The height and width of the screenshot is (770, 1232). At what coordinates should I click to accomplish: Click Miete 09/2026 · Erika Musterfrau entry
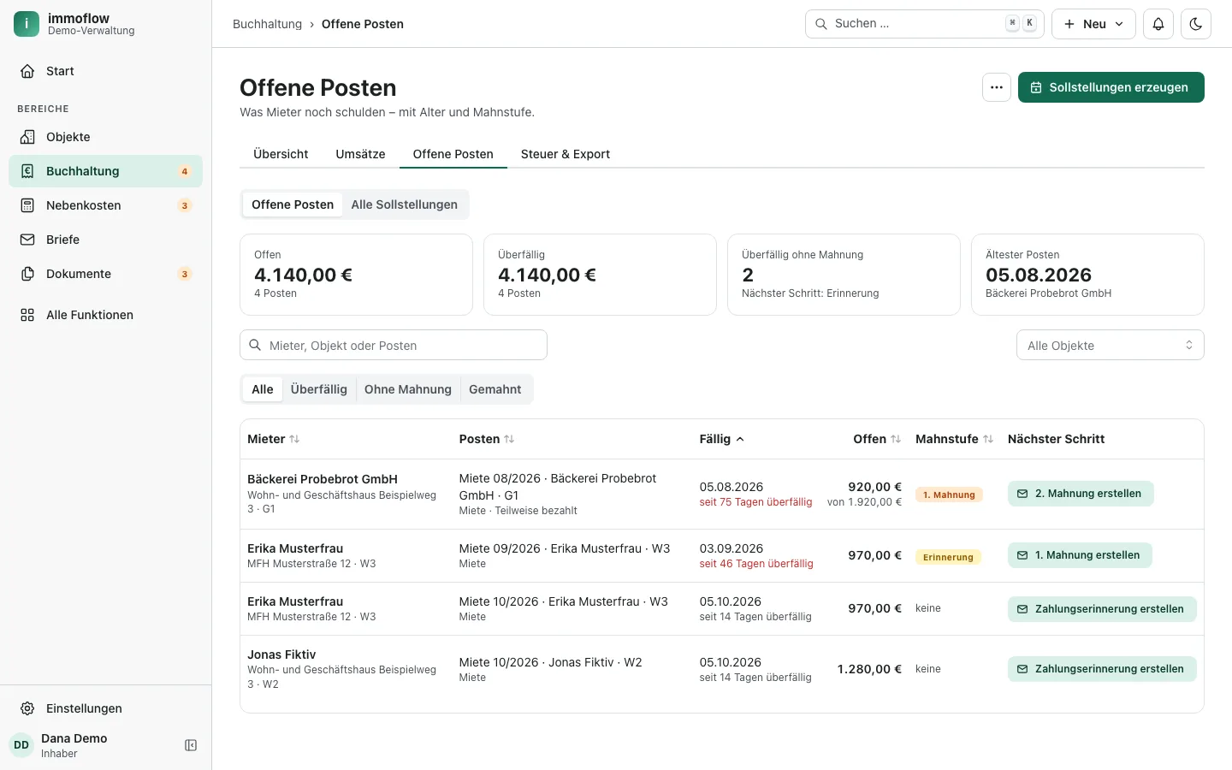(x=565, y=548)
